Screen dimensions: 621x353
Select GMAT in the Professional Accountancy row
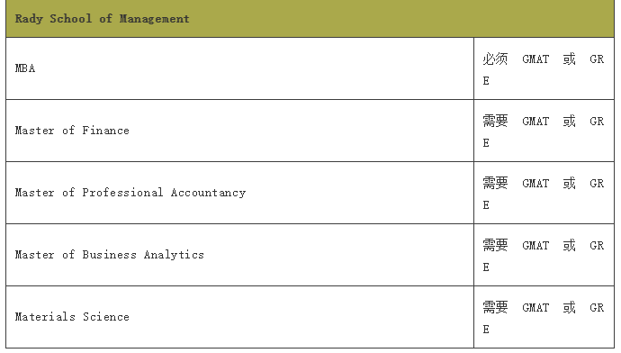point(535,184)
